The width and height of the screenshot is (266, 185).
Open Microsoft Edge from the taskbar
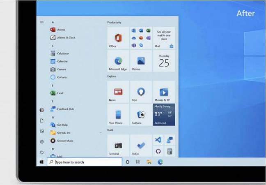pyautogui.click(x=160, y=162)
